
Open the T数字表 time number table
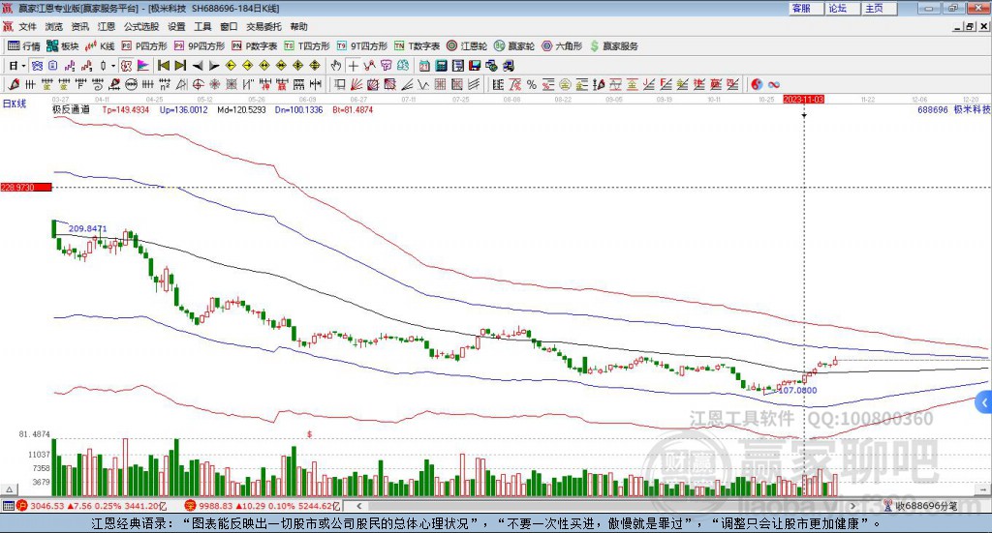417,46
